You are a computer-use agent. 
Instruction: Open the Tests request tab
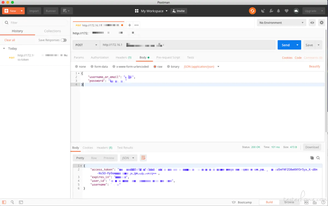coord(191,58)
